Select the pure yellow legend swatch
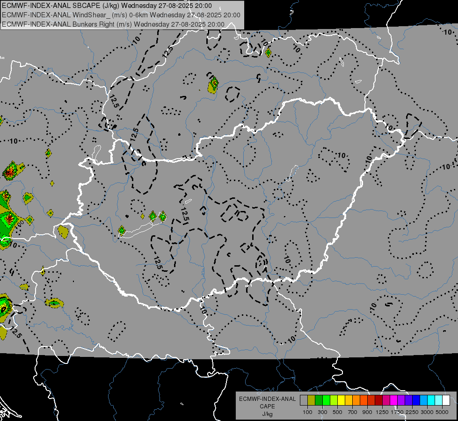 pos(341,400)
